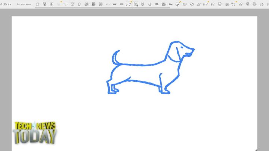This screenshot has height=151, width=269.
Task: Choose the teddy bear face suggestion
Action: (x=220, y=4)
